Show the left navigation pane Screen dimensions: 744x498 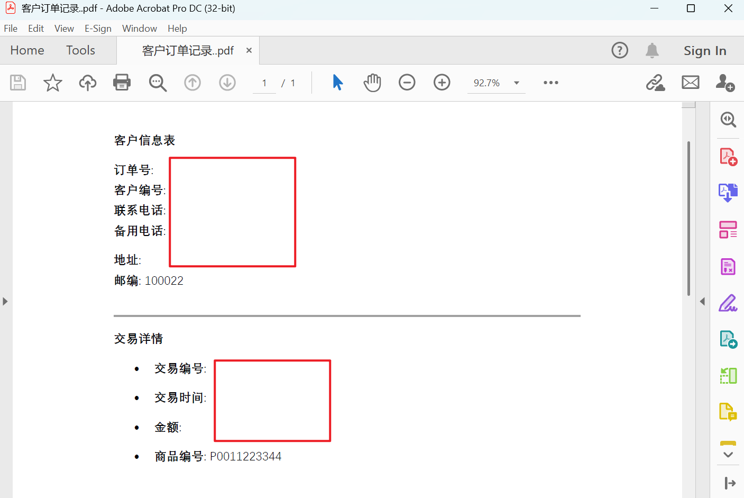coord(5,301)
